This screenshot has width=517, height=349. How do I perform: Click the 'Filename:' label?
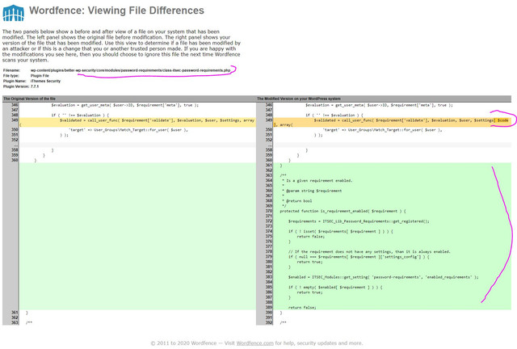(11, 70)
